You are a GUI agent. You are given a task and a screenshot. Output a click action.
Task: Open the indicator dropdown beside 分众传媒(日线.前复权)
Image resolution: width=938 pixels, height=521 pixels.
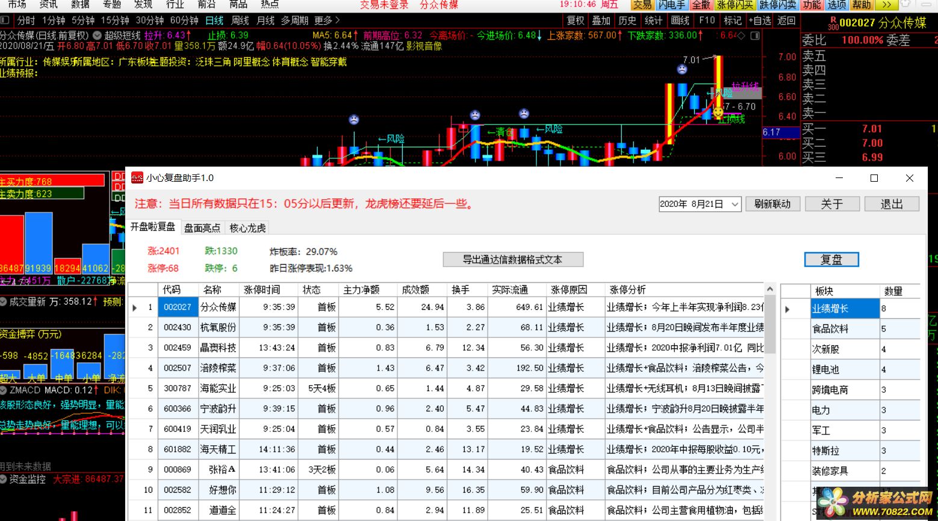[x=97, y=36]
